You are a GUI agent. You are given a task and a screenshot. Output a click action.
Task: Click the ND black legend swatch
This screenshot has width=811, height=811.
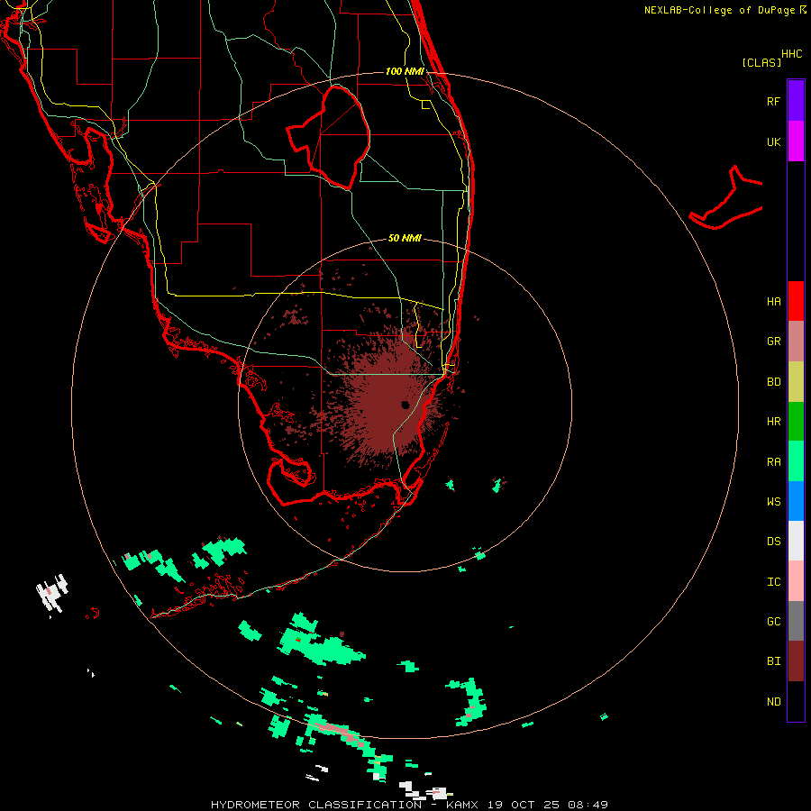point(796,701)
